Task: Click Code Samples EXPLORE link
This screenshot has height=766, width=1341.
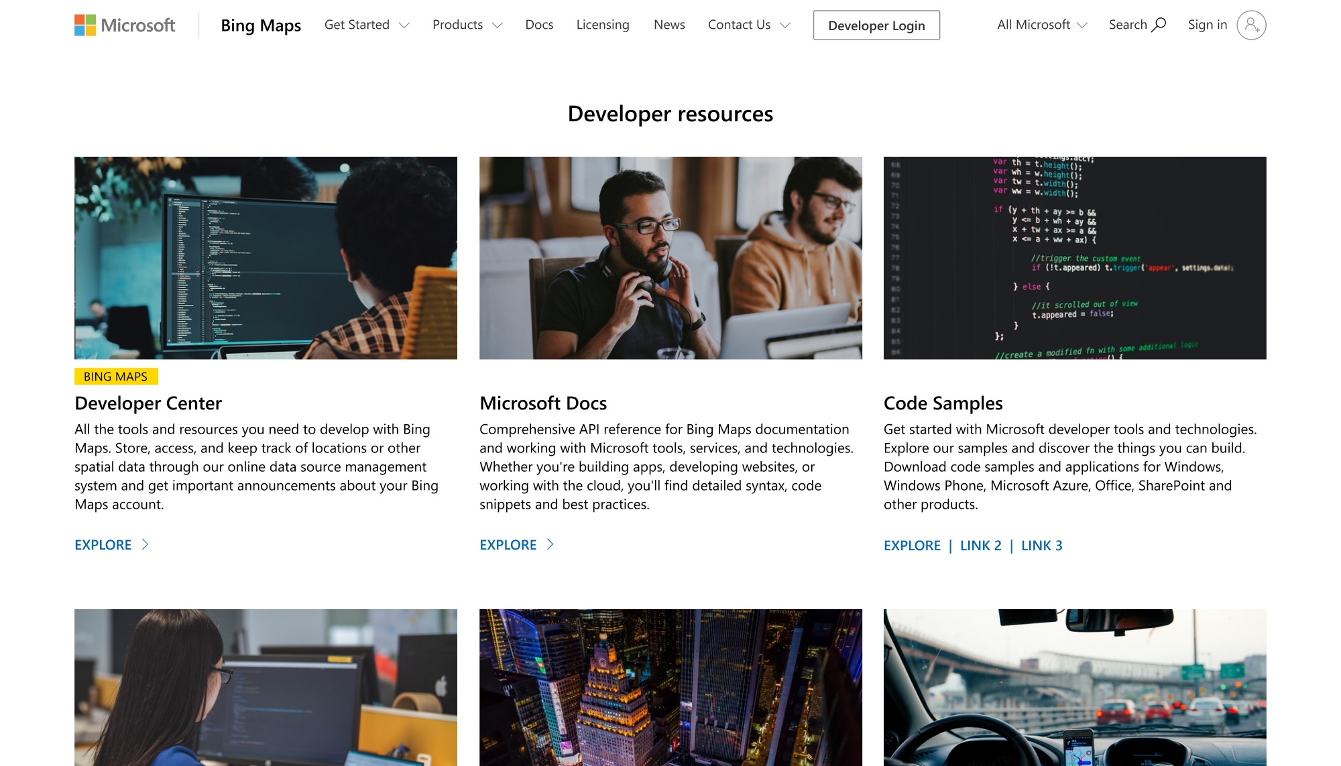Action: [912, 546]
